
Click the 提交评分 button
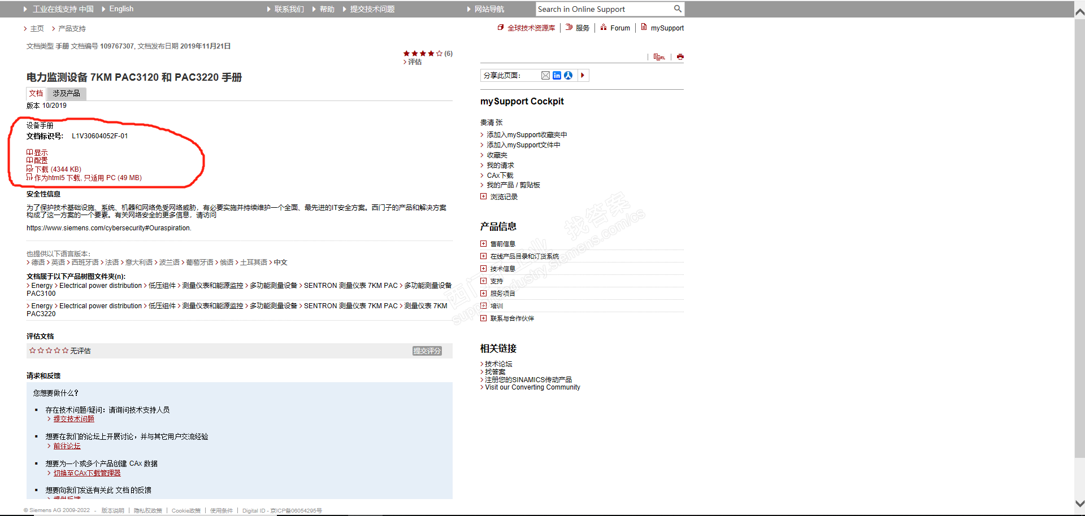pos(427,351)
